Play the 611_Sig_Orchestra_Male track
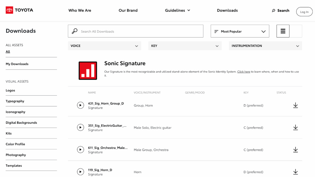The height and width of the screenshot is (177, 315). pos(80,150)
